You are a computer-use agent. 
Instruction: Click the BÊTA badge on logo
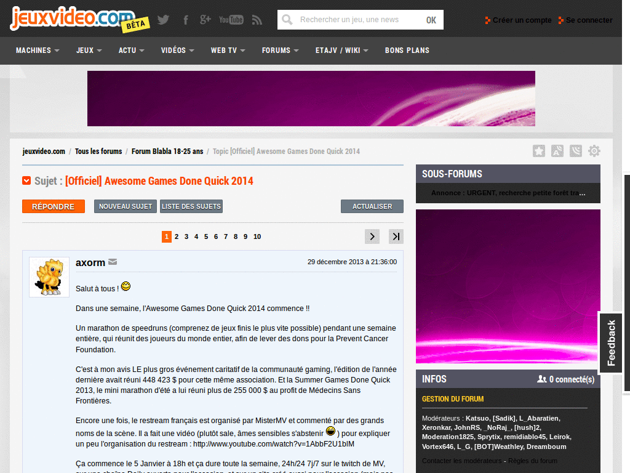tap(135, 25)
